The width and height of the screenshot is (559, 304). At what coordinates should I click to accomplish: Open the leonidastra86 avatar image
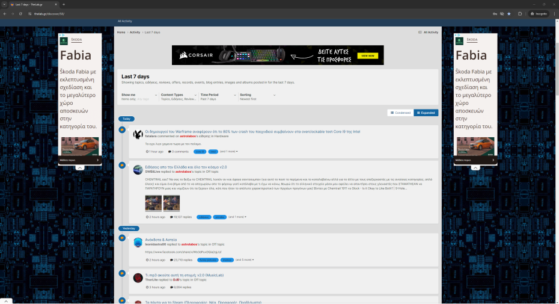point(138,243)
